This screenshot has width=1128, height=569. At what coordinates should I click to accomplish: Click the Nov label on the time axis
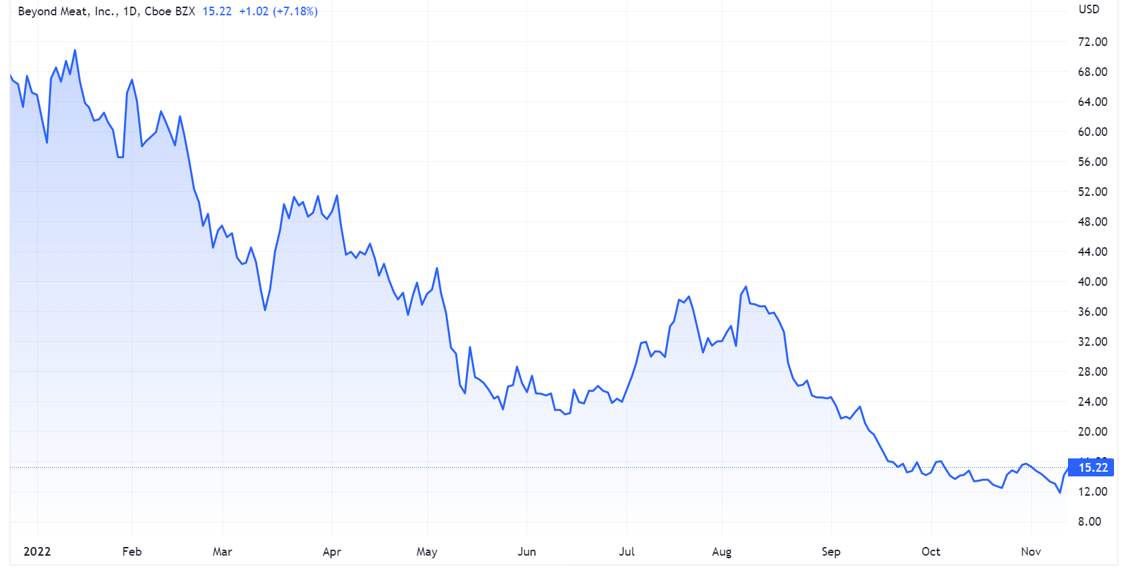[x=1031, y=552]
